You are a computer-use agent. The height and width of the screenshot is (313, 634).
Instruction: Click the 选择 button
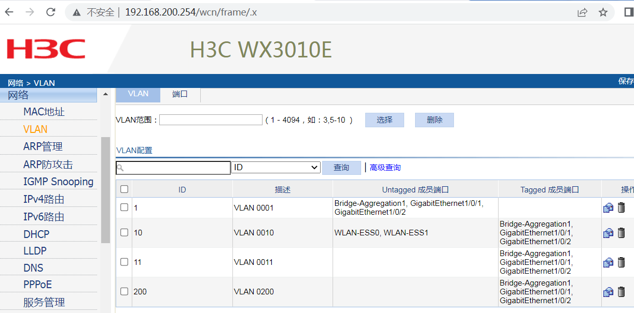coord(384,120)
